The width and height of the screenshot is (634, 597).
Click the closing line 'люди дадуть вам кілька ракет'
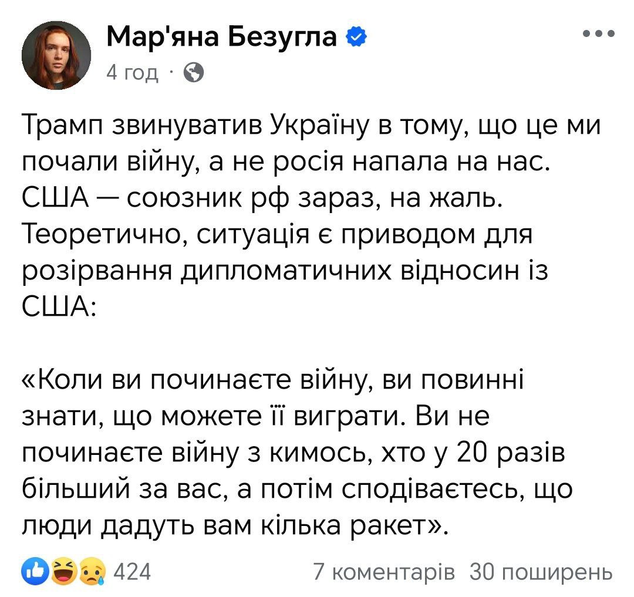[x=234, y=528]
